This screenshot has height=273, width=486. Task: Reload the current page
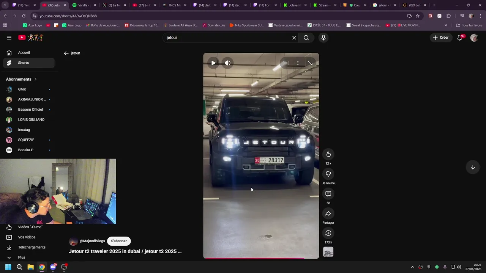pyautogui.click(x=24, y=16)
